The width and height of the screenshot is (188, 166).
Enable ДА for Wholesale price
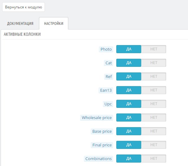(129, 118)
